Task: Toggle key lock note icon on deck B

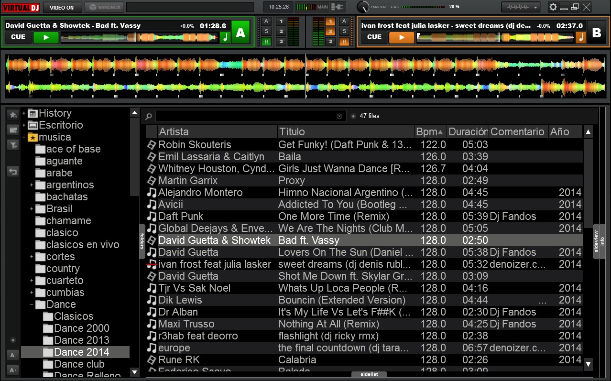Action: tap(581, 37)
